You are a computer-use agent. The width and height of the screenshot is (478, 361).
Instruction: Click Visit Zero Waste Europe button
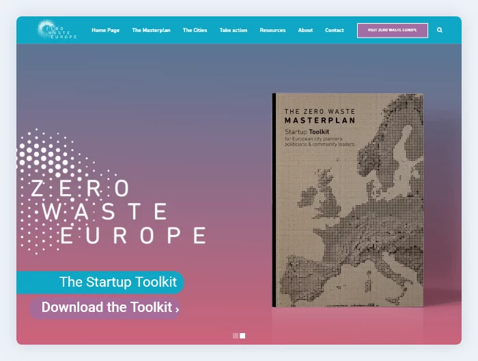point(393,31)
